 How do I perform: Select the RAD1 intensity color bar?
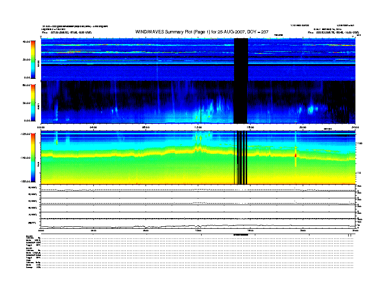[x=33, y=103]
